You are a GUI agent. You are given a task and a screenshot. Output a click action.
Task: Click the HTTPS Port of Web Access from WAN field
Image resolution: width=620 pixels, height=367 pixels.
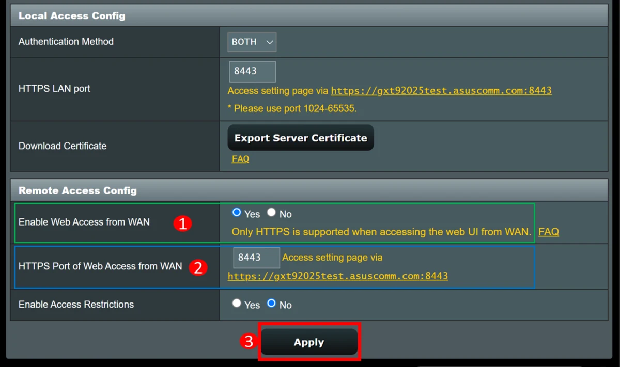tap(256, 258)
